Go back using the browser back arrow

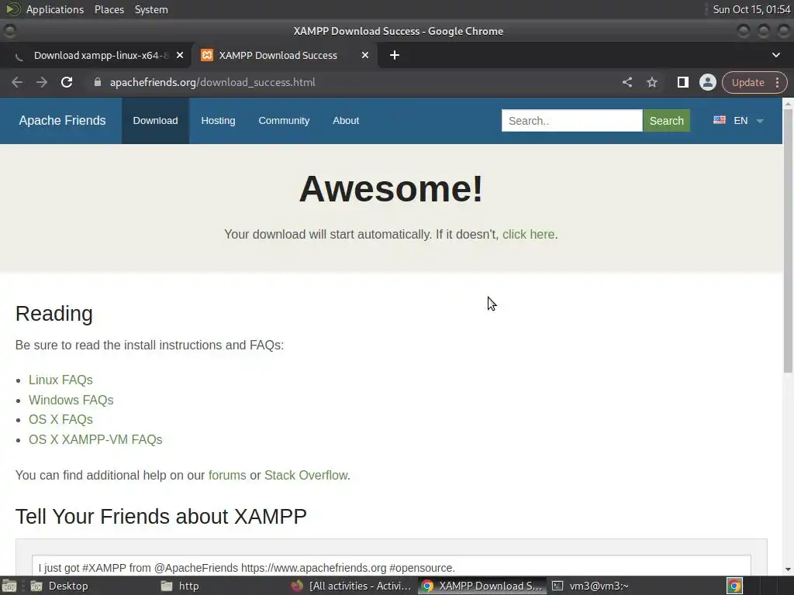(17, 82)
